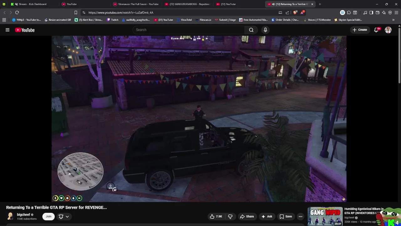The height and width of the screenshot is (226, 401).
Task: Switch to Vinesauce: The Full Sauce tab
Action: coord(136,4)
